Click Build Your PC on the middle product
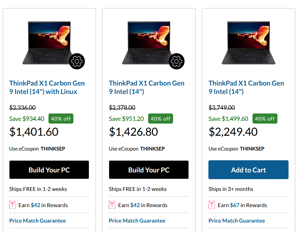The width and height of the screenshot is (302, 232). [148, 170]
